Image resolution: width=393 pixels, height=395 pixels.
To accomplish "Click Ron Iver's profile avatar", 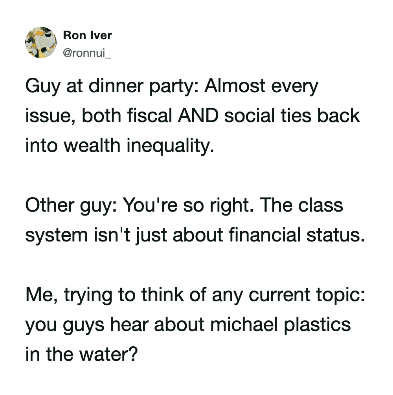I will click(41, 43).
